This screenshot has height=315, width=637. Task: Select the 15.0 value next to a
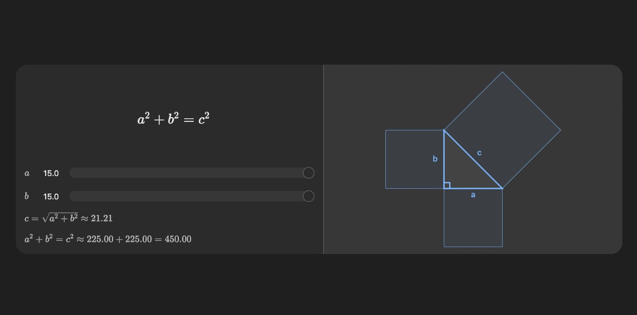51,173
